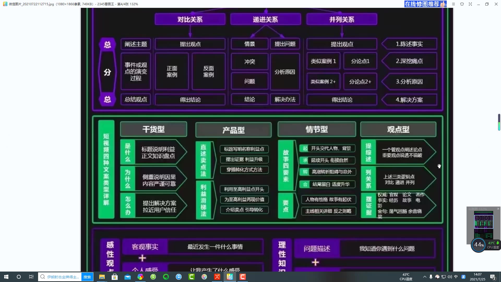The height and width of the screenshot is (282, 501).
Task: Open File Explorer from the taskbar
Action: (102, 277)
